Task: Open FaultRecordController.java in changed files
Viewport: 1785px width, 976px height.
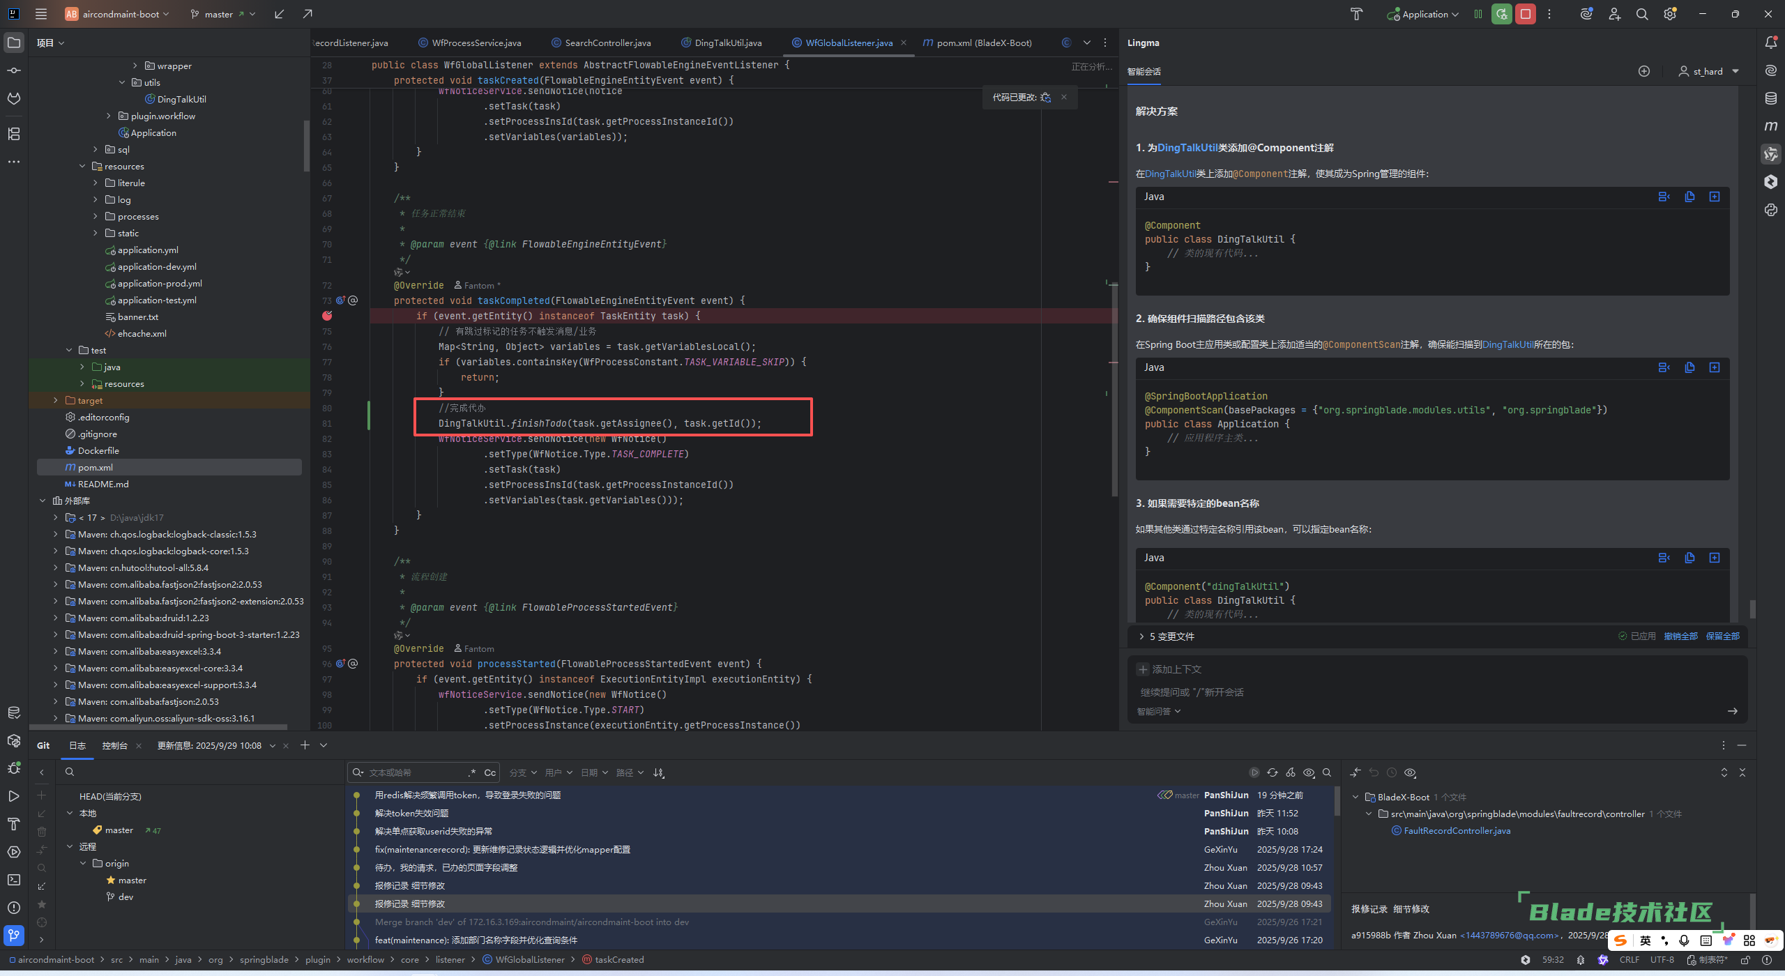Action: click(x=1457, y=831)
